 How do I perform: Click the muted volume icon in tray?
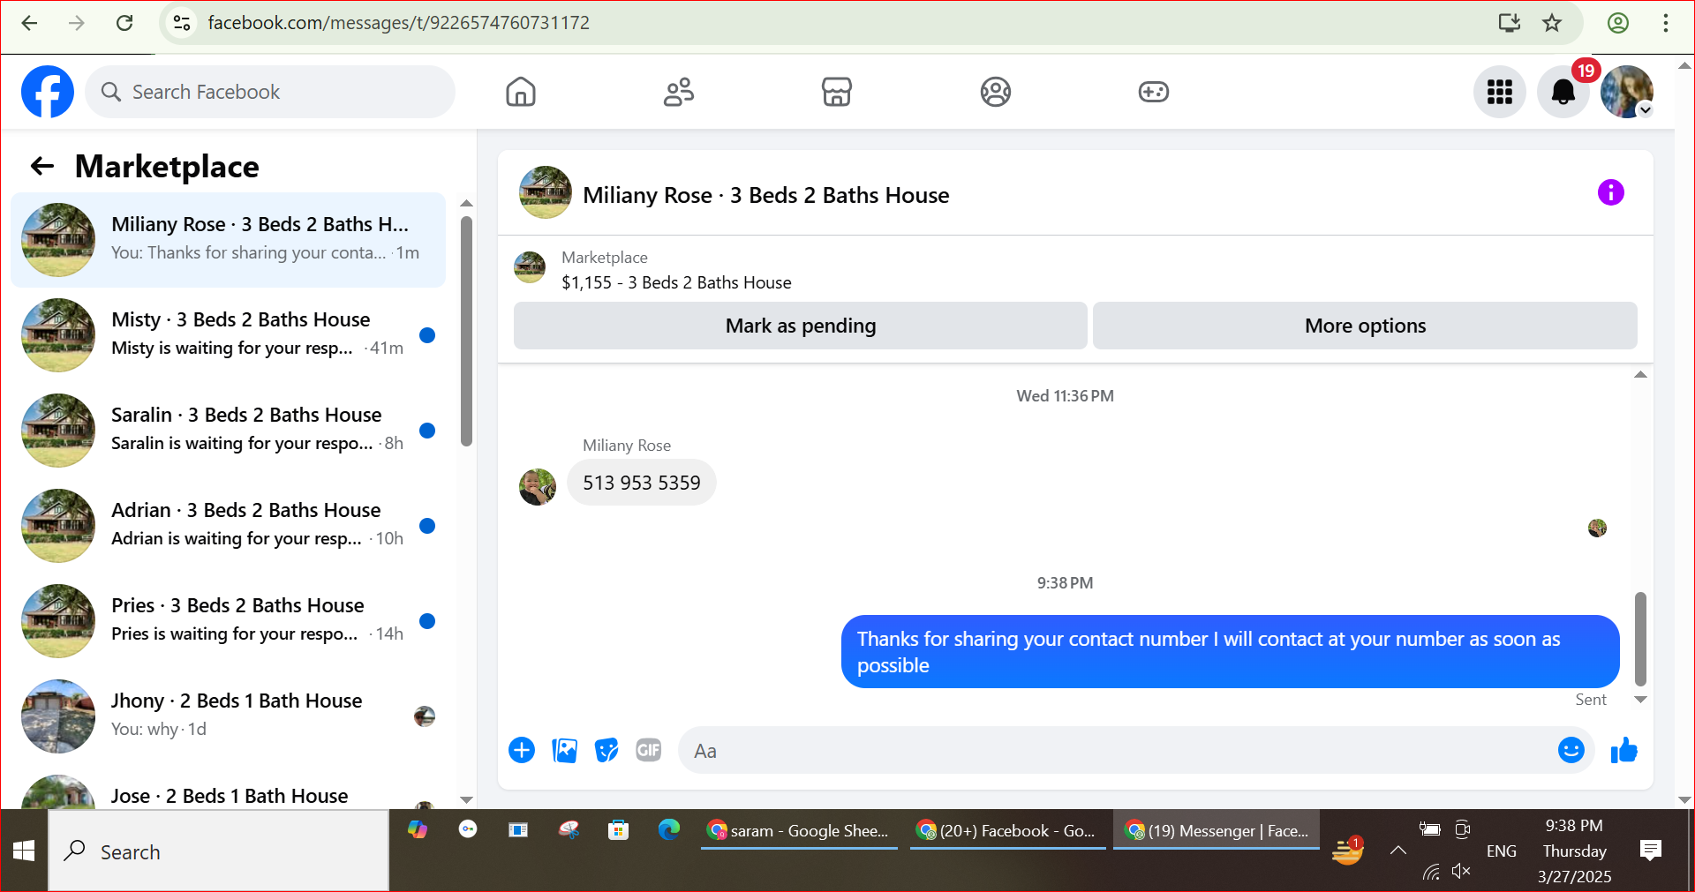[x=1461, y=872]
